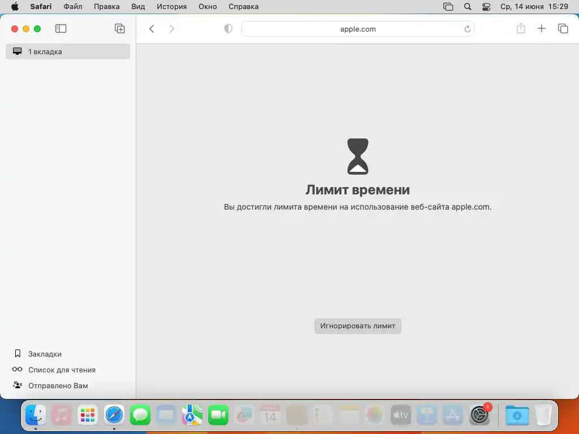
Task: Open Finder from the Dock
Action: (36, 415)
